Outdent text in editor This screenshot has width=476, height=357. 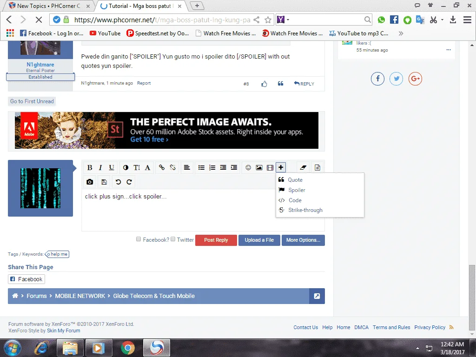(223, 167)
